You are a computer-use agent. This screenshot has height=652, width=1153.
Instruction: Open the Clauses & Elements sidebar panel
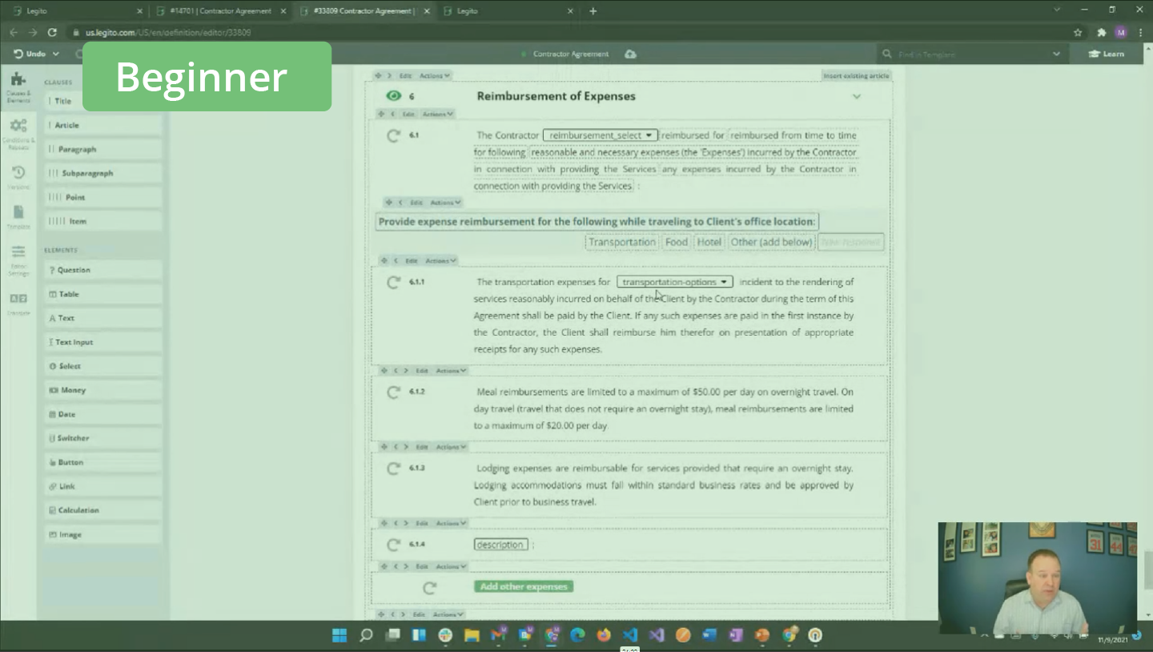(x=18, y=87)
